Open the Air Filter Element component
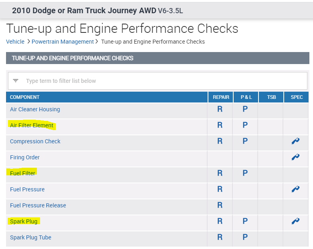Screen dimensions: 313x249 (x=32, y=125)
